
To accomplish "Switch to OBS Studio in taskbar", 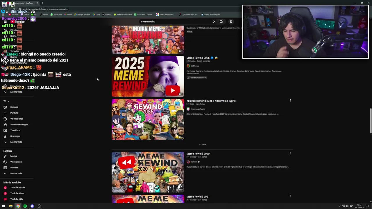I will 39,206.
